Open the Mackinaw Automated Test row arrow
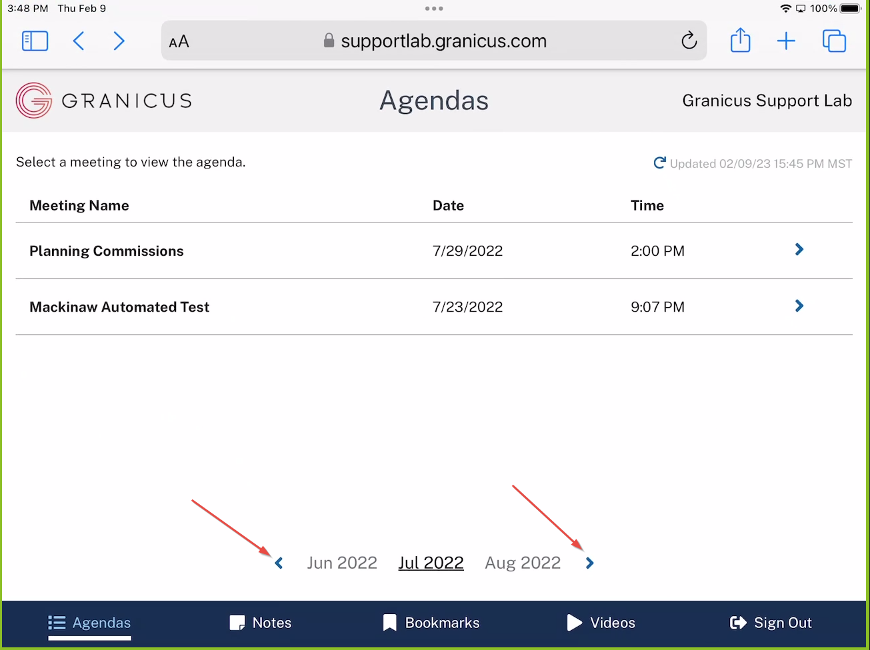Viewport: 870px width, 650px height. (x=799, y=306)
